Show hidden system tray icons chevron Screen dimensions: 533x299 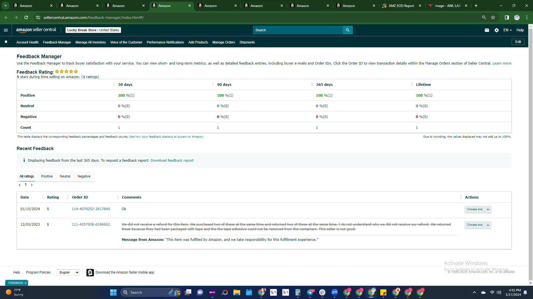[474, 292]
